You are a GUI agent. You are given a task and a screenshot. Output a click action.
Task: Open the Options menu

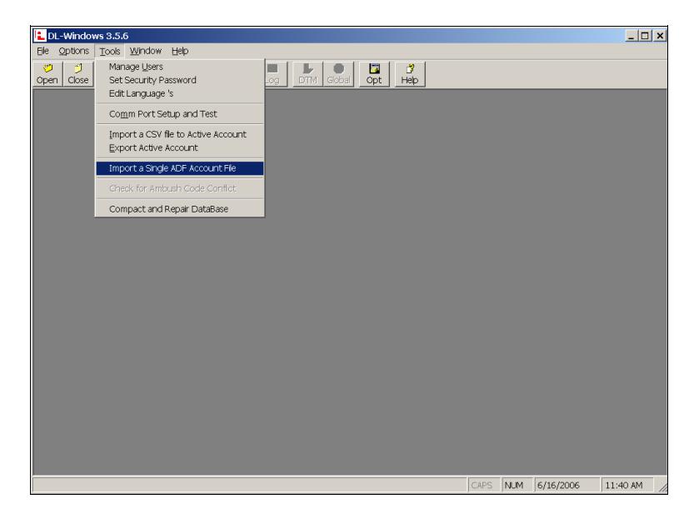74,51
